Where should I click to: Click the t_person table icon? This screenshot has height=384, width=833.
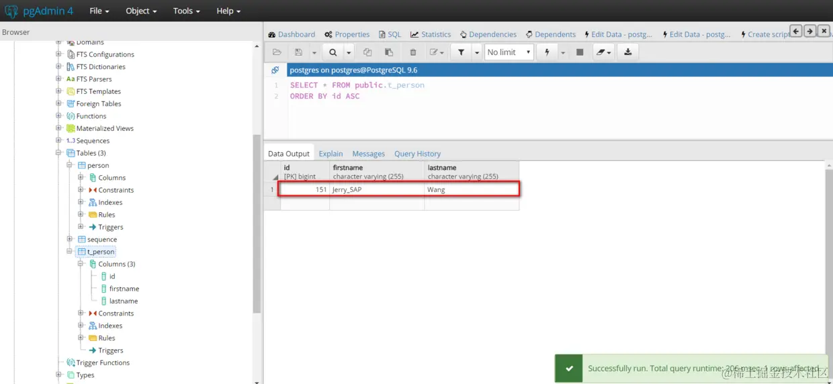tap(81, 252)
